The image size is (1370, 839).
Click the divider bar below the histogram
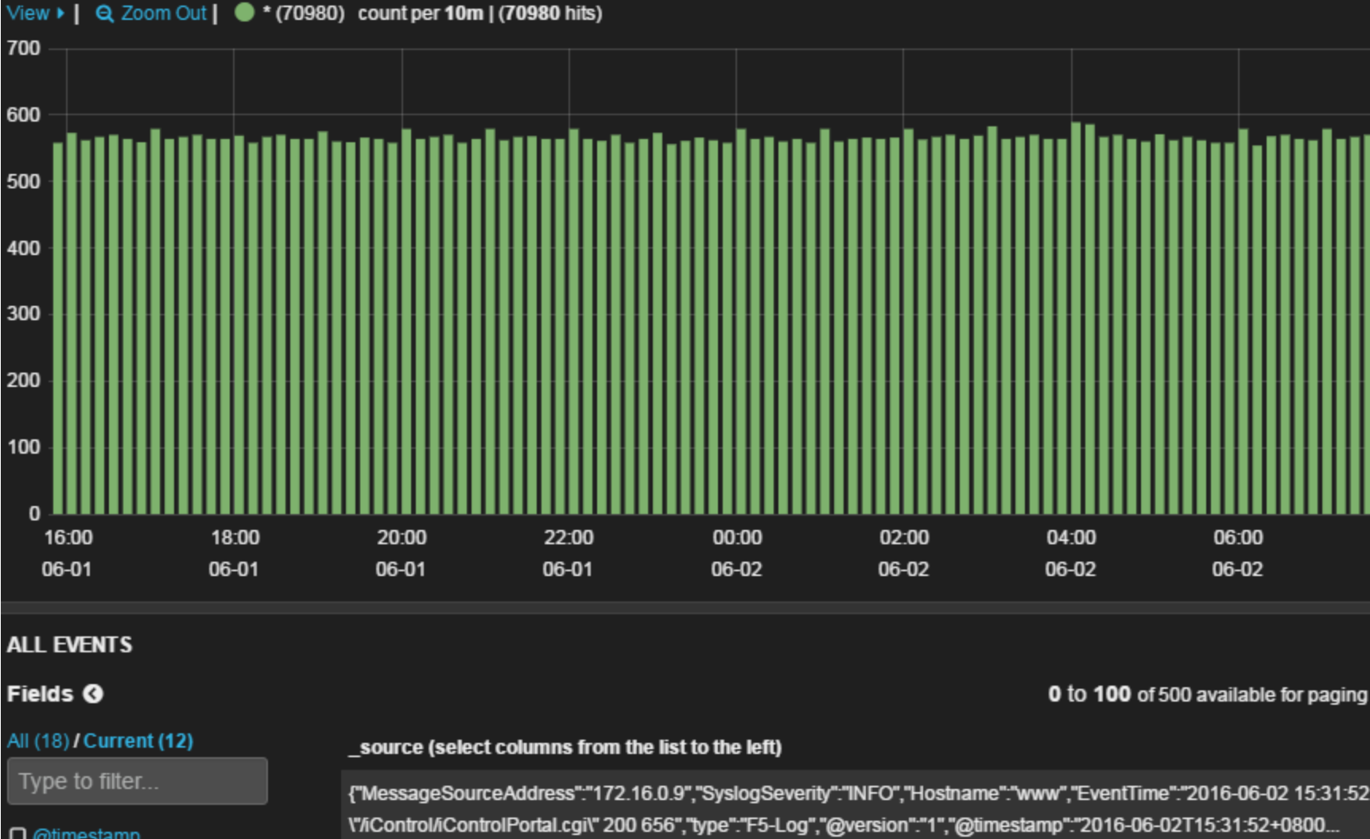pos(685,608)
